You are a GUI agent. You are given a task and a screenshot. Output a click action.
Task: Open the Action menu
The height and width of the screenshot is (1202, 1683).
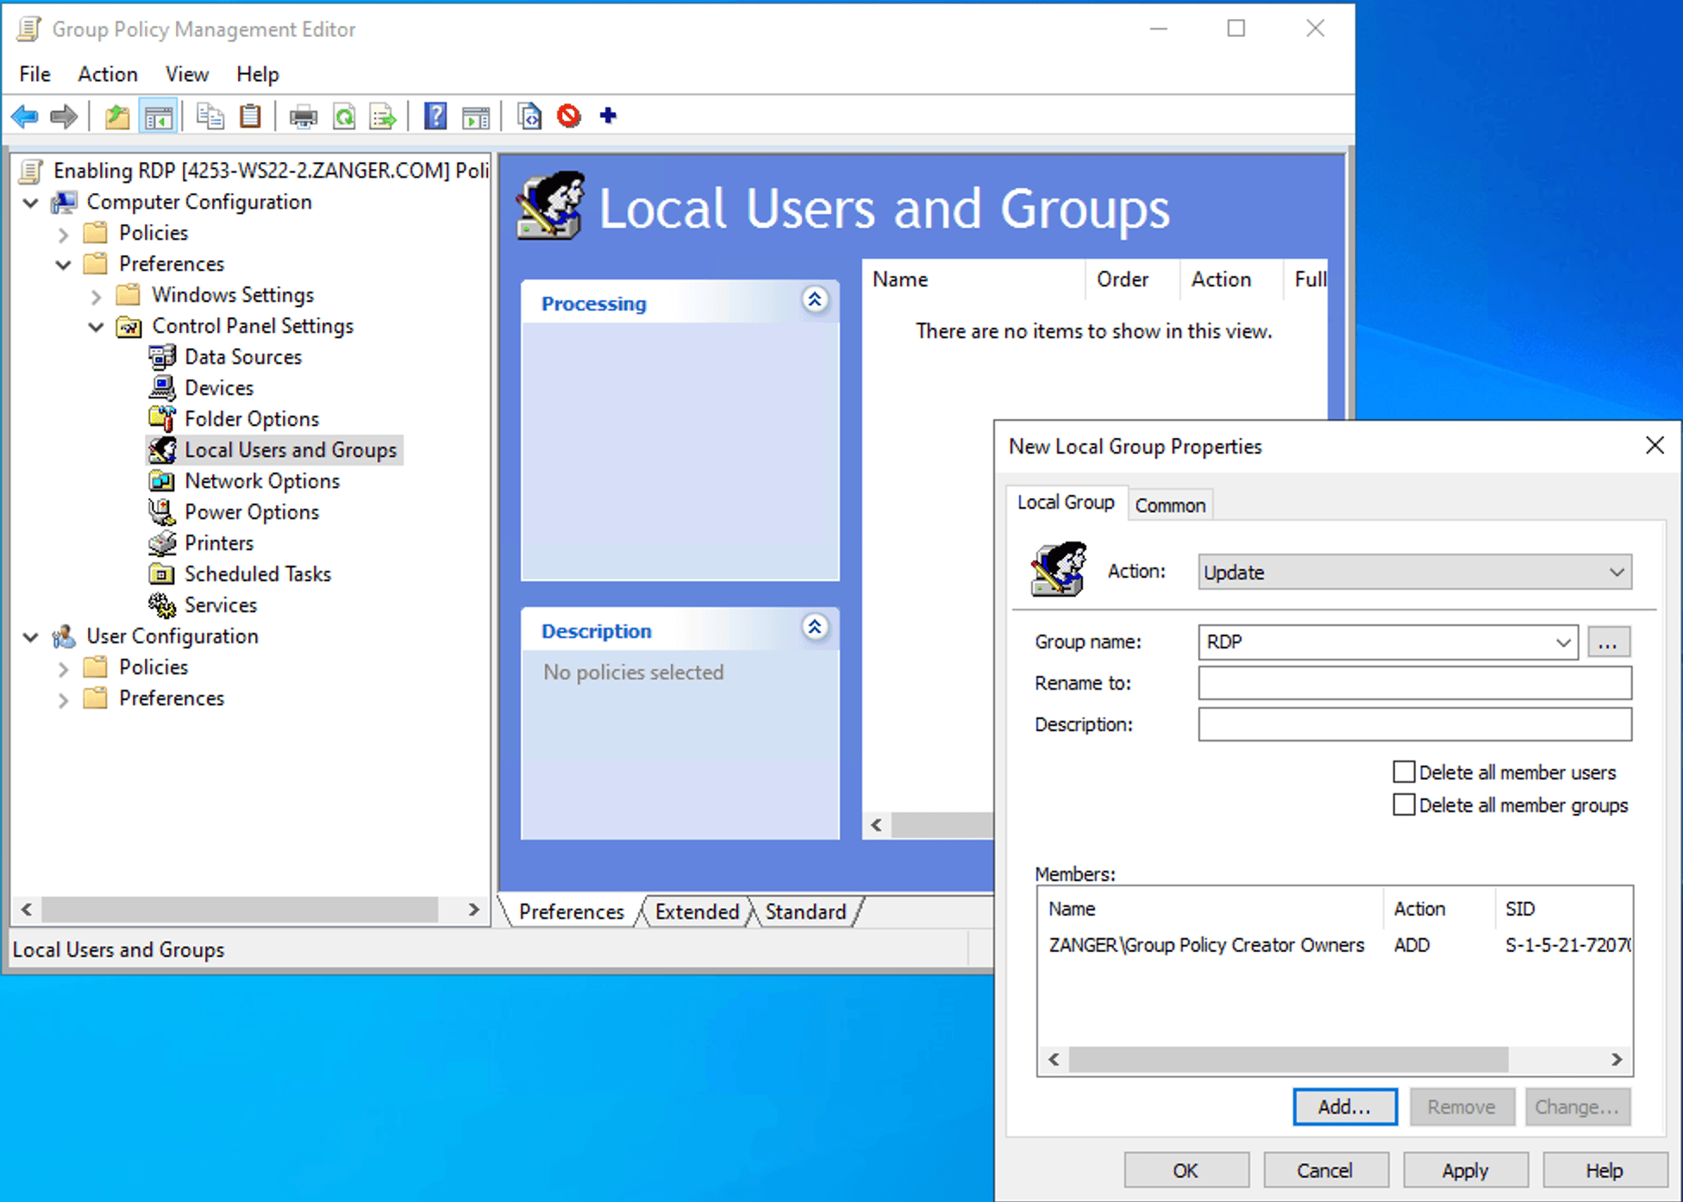107,74
